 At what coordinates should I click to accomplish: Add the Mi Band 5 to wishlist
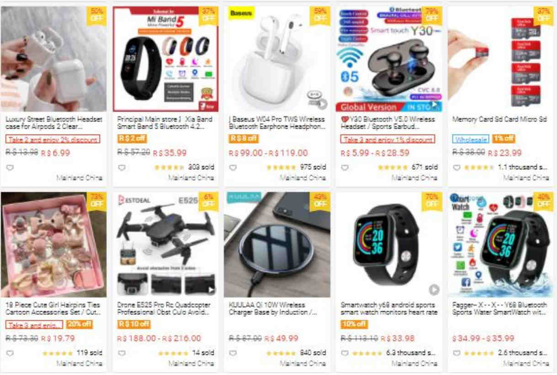click(122, 167)
